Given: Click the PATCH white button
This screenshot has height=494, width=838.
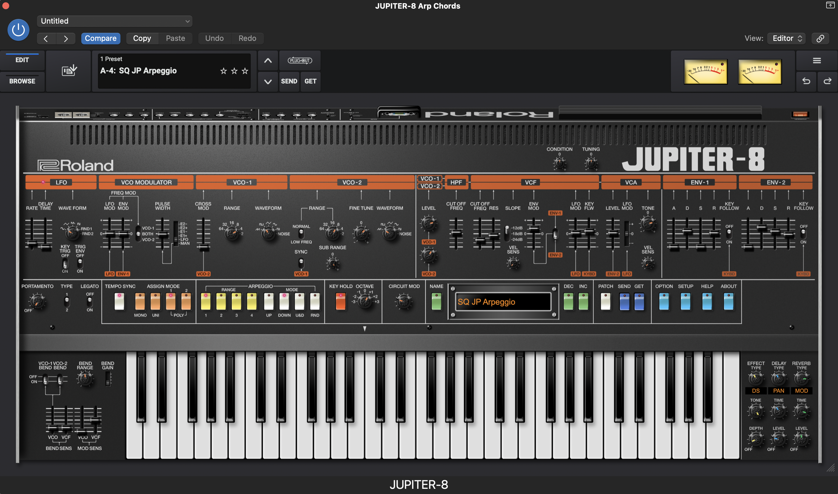Looking at the screenshot, I should (605, 301).
